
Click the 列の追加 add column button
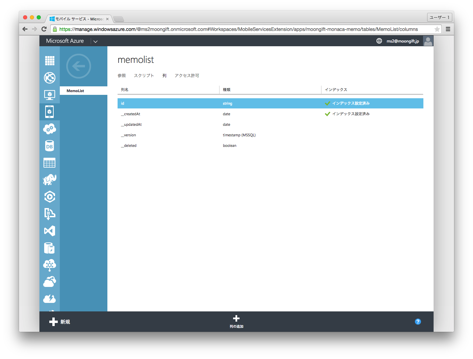point(236,321)
